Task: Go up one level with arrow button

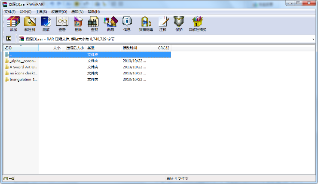Action: click(x=9, y=38)
